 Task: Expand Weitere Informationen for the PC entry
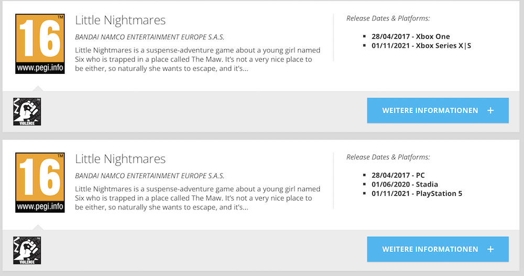tap(438, 249)
